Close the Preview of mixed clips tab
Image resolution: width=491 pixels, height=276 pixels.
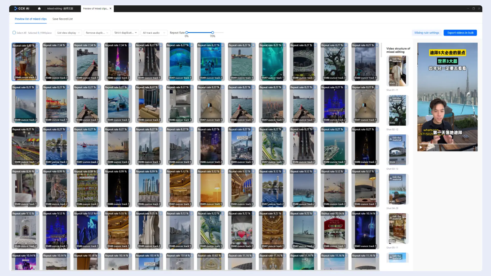click(110, 8)
